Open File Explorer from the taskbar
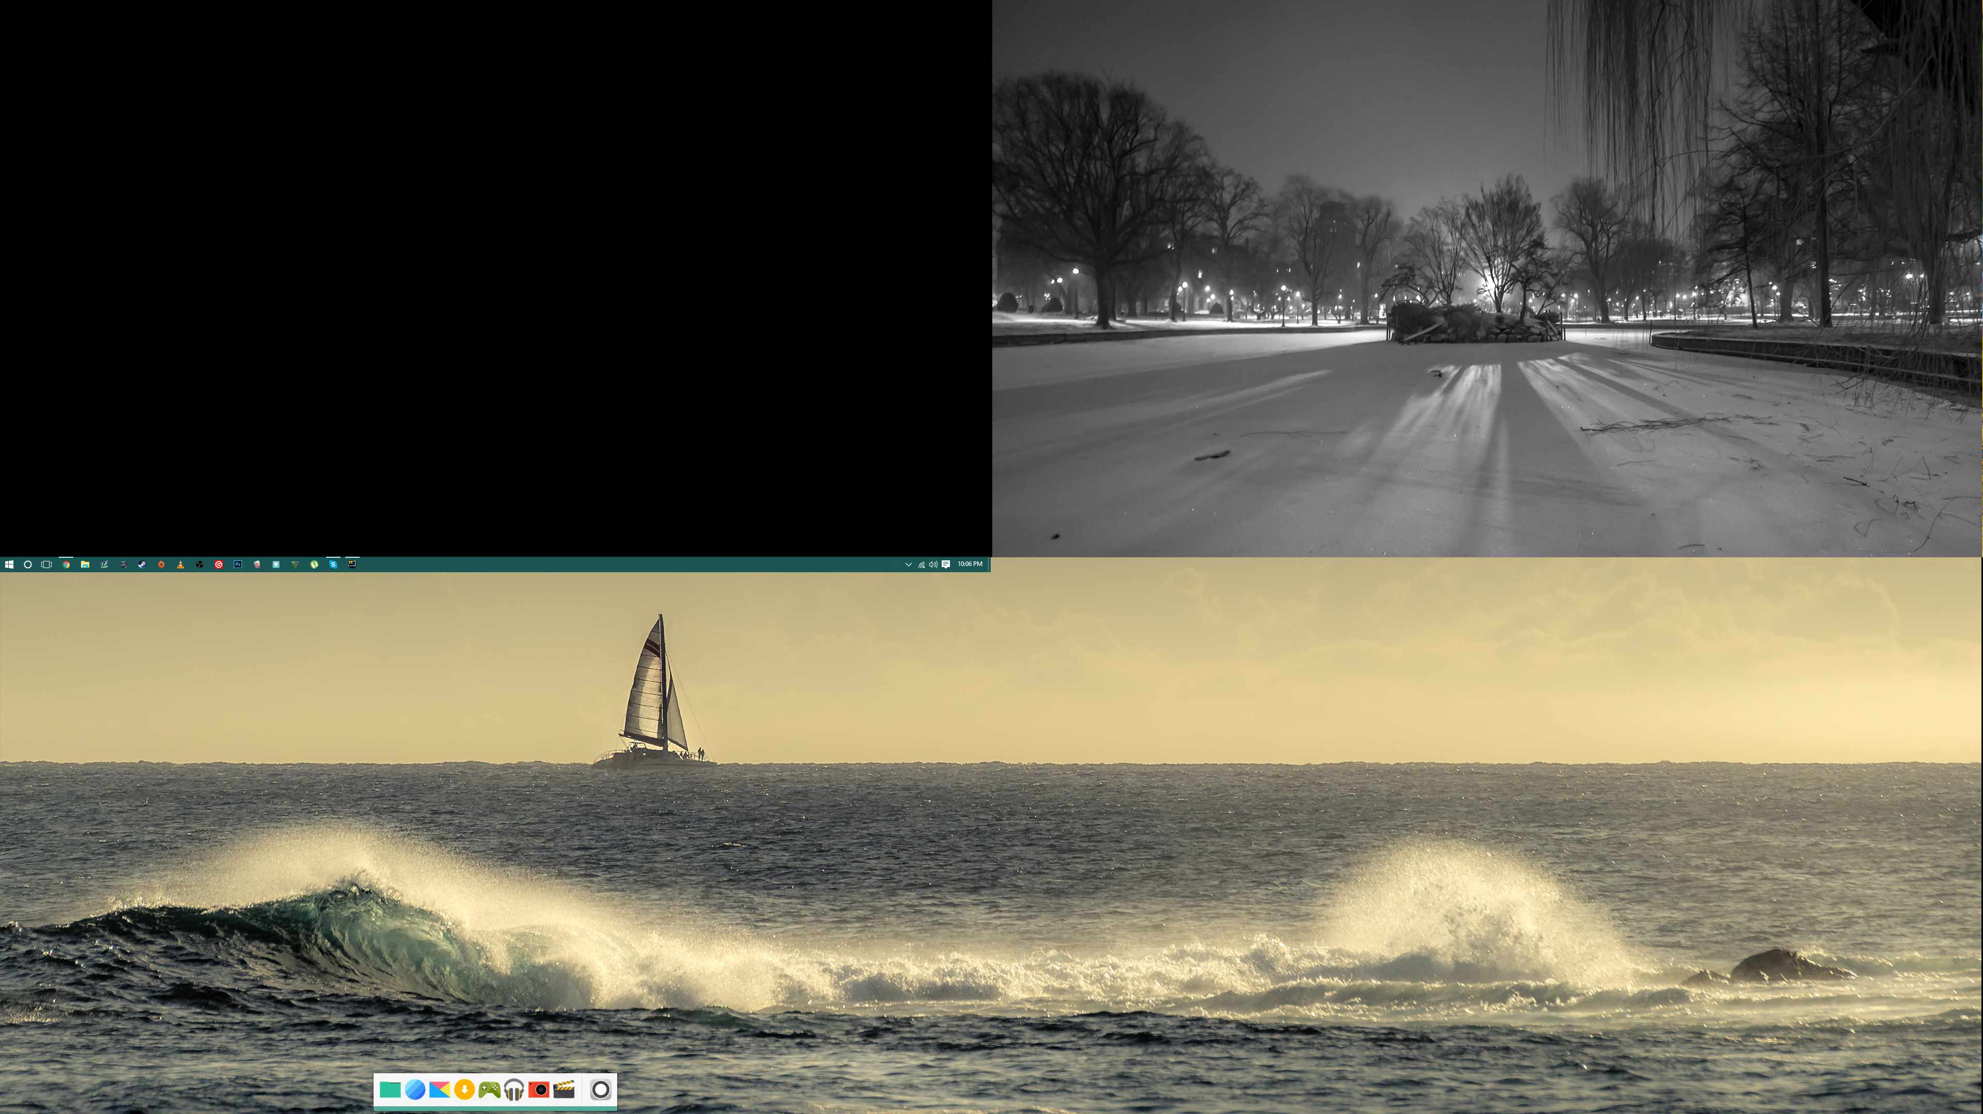 tap(86, 564)
